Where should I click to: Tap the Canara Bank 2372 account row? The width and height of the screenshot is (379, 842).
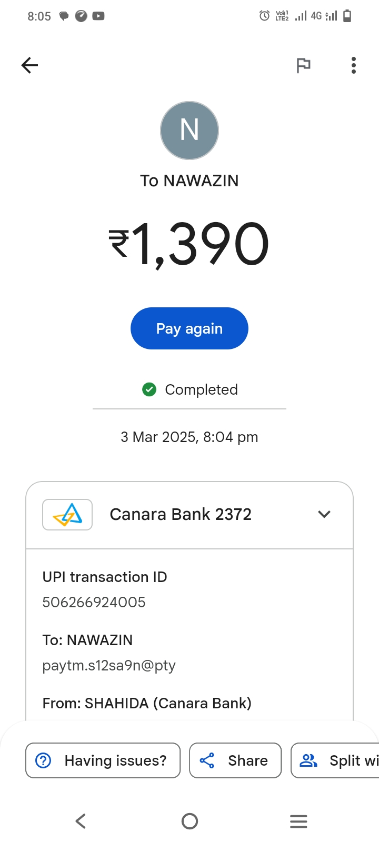click(181, 514)
